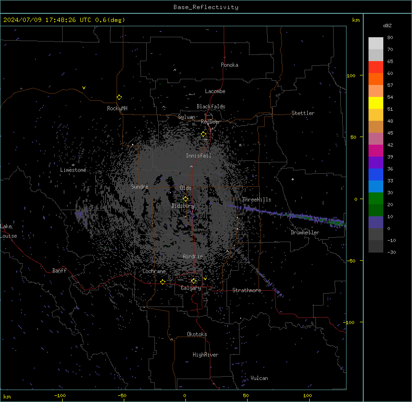Click the Drumheller city label
Screen dimensions: 412x402
coord(305,233)
